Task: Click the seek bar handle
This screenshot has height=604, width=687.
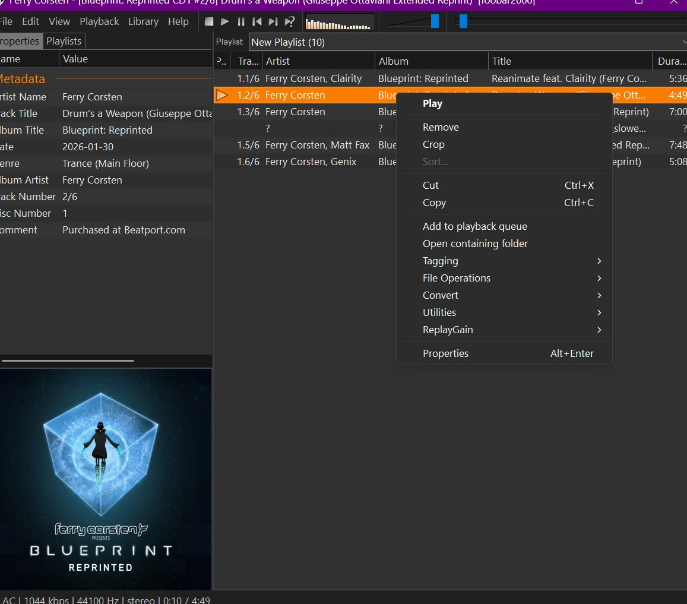Action: point(463,21)
